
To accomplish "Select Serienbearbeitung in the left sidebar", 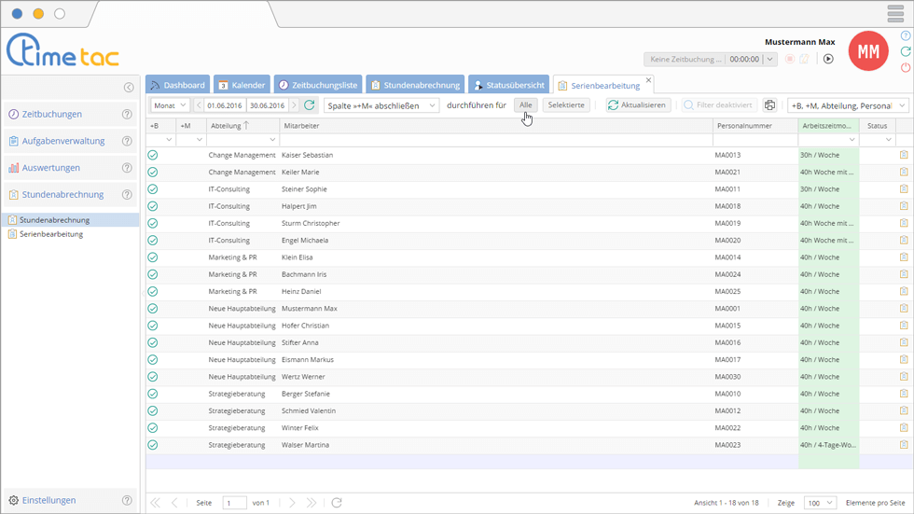I will pyautogui.click(x=51, y=234).
